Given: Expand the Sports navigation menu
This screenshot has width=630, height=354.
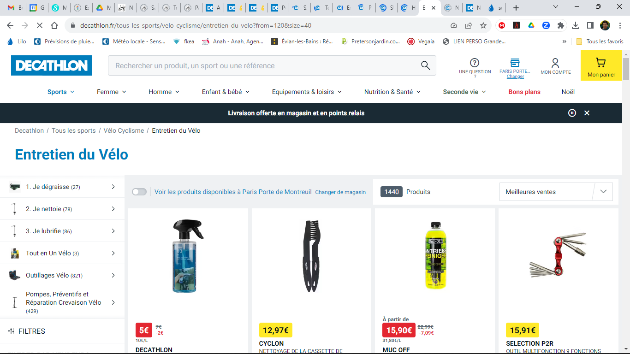Looking at the screenshot, I should click(60, 92).
